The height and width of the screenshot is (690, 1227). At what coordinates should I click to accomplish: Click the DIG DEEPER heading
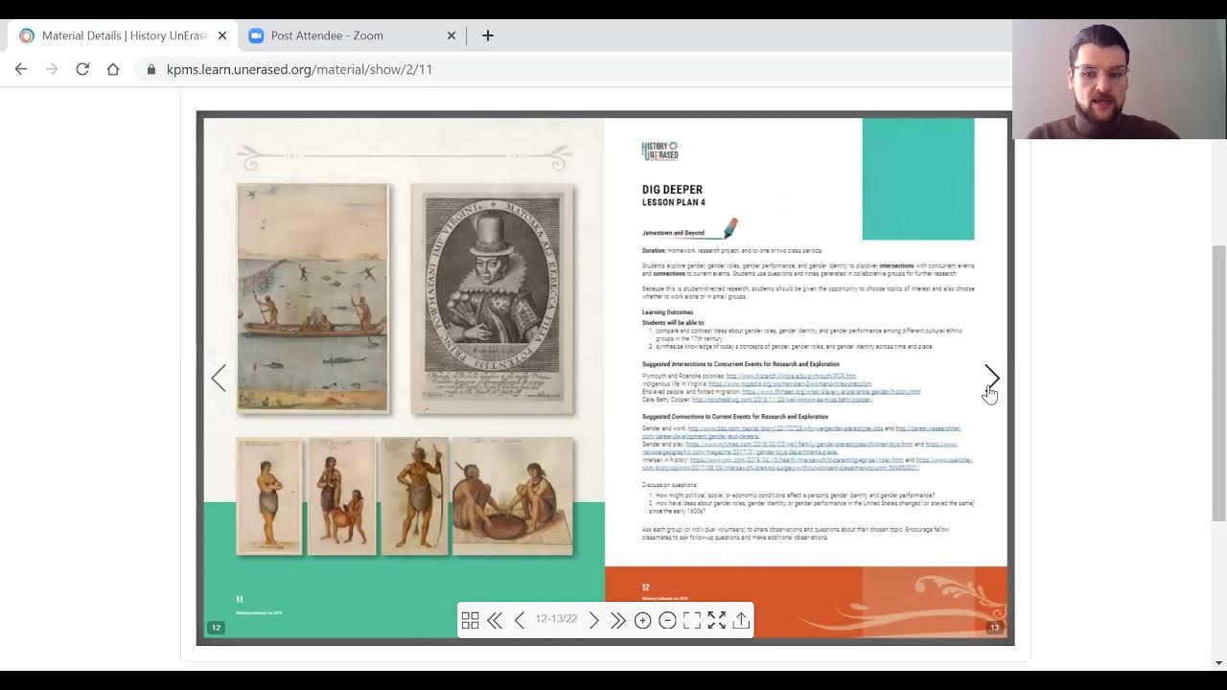672,190
